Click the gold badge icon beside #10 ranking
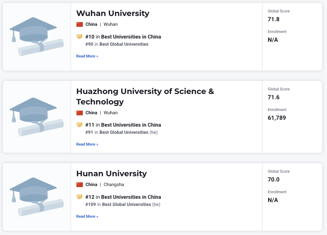 pyautogui.click(x=79, y=37)
